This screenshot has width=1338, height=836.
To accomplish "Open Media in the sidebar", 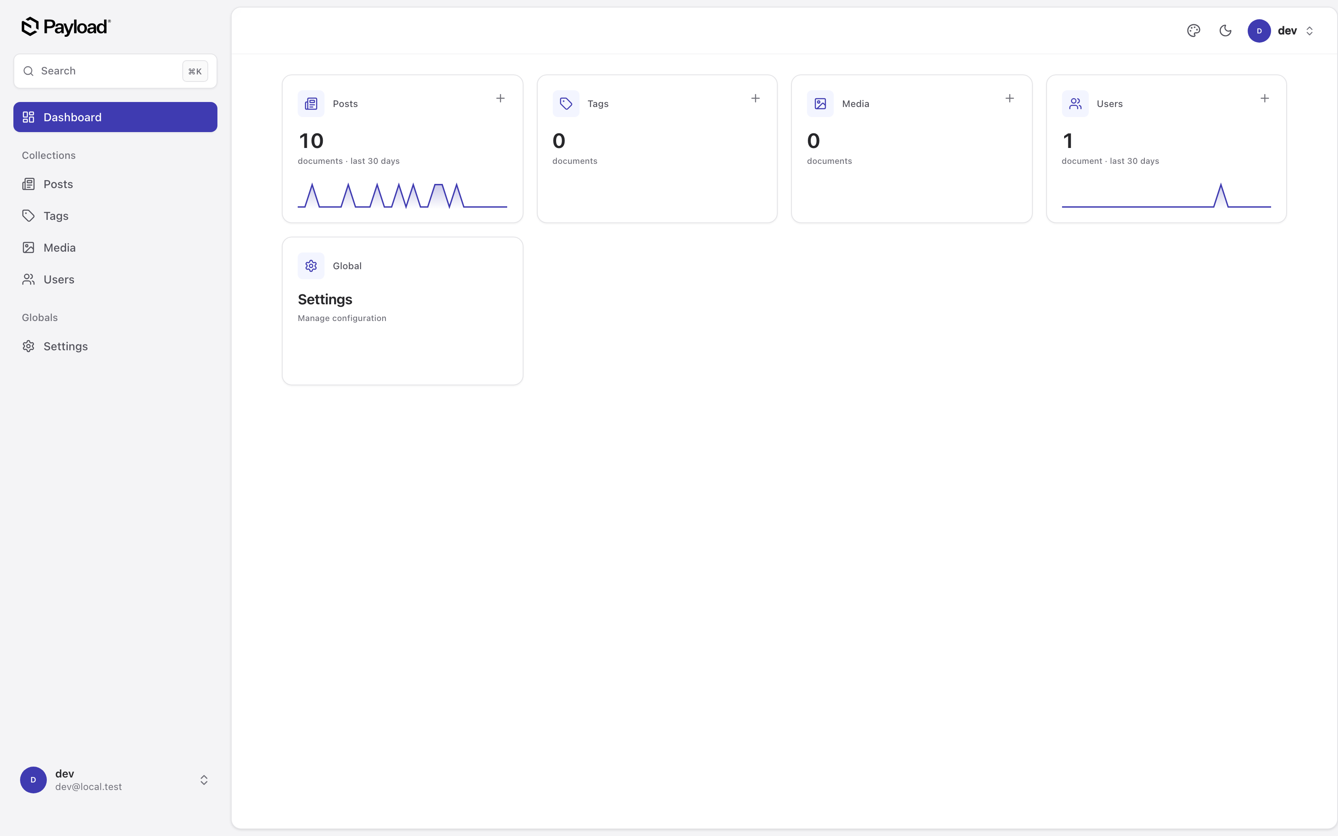I will [x=115, y=248].
